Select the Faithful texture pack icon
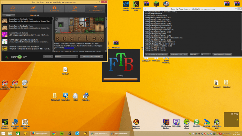 [5, 42]
